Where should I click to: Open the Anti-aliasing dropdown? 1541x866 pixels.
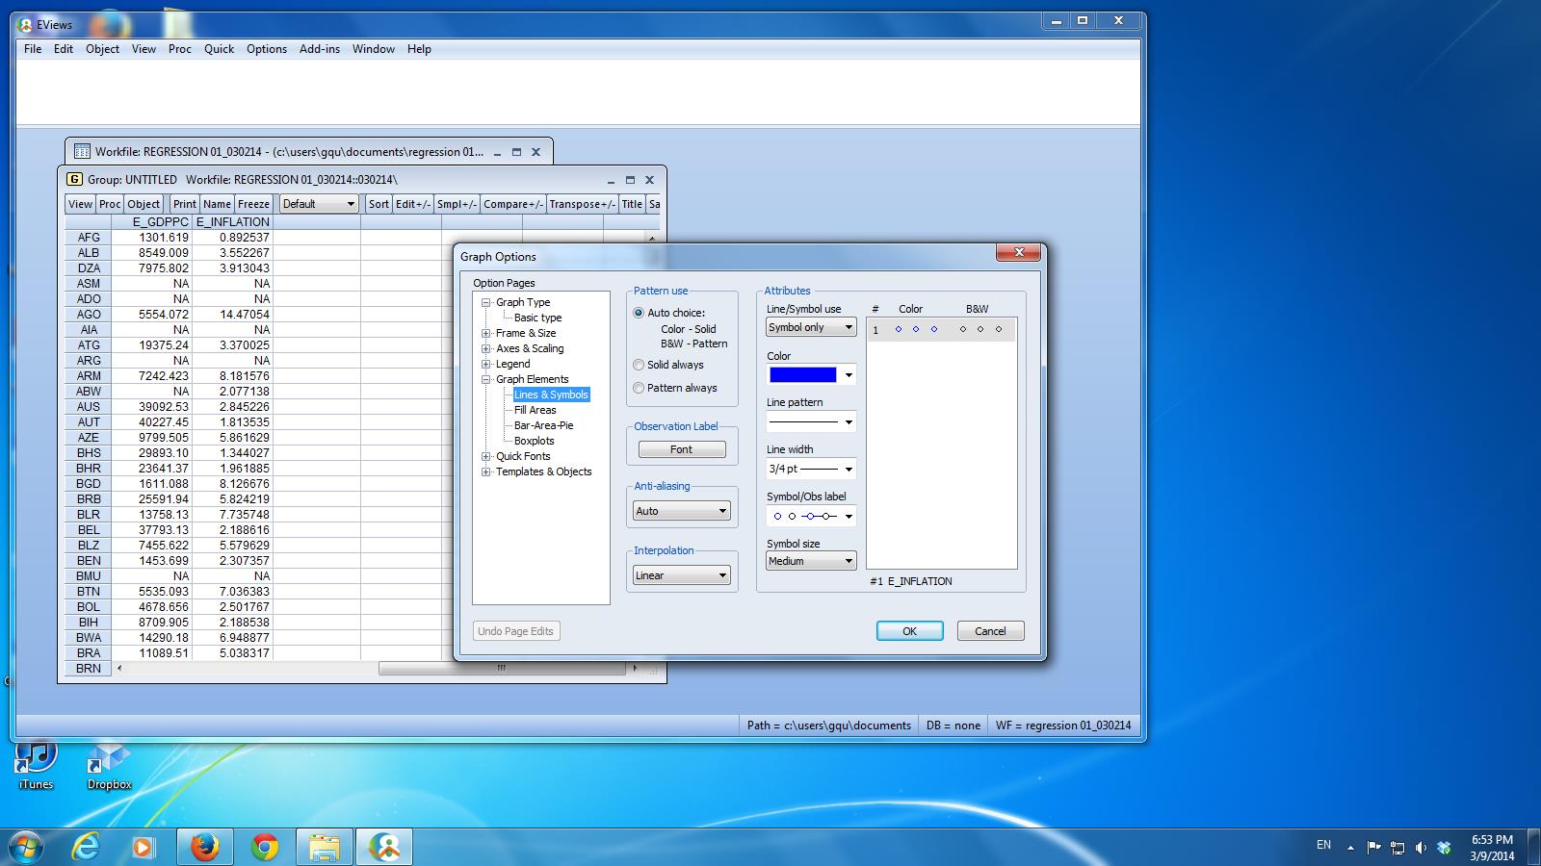click(x=682, y=511)
